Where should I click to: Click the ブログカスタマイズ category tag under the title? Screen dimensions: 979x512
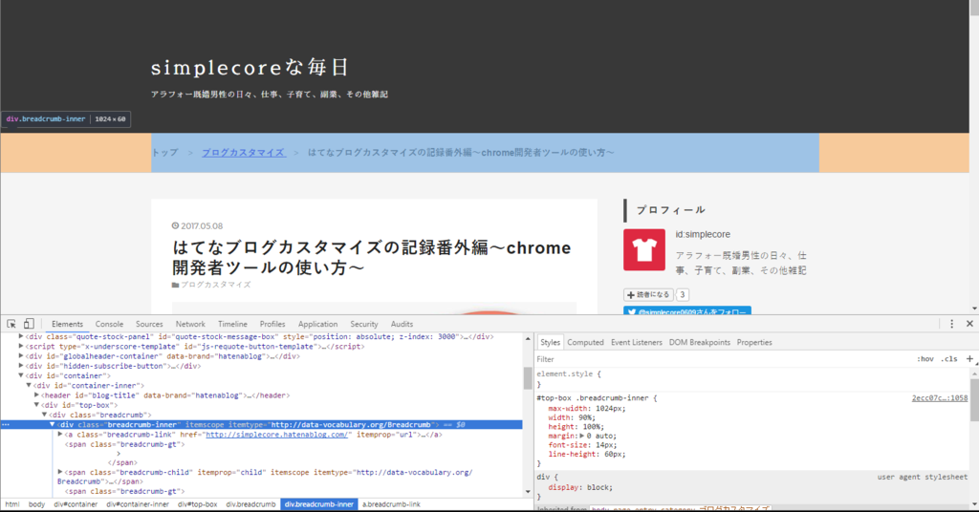(215, 285)
